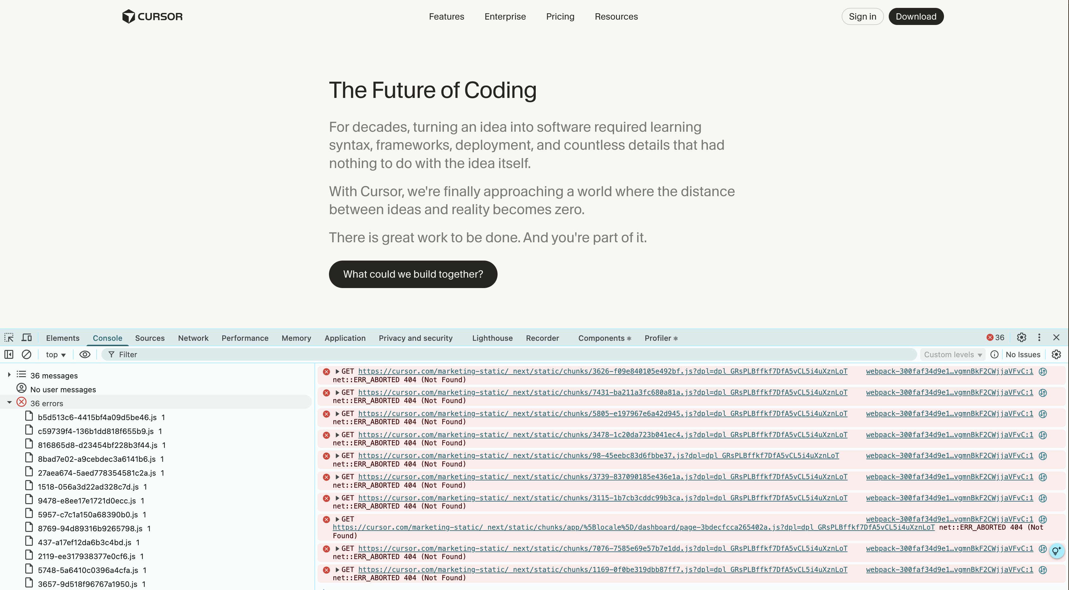Toggle live expression eye icon

pyautogui.click(x=85, y=354)
